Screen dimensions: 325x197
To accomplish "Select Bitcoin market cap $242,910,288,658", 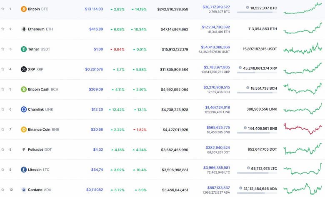I will click(x=172, y=9).
